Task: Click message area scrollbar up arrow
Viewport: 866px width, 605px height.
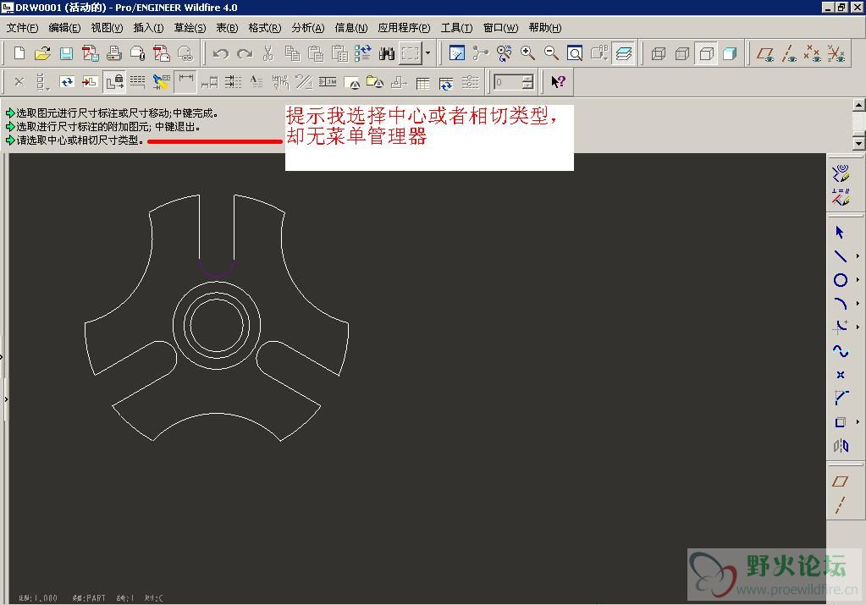Action: [858, 105]
